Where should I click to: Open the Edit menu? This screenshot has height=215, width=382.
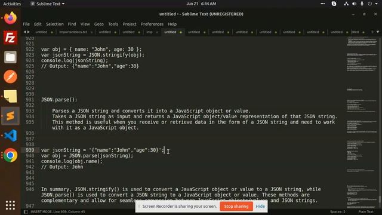pyautogui.click(x=38, y=24)
